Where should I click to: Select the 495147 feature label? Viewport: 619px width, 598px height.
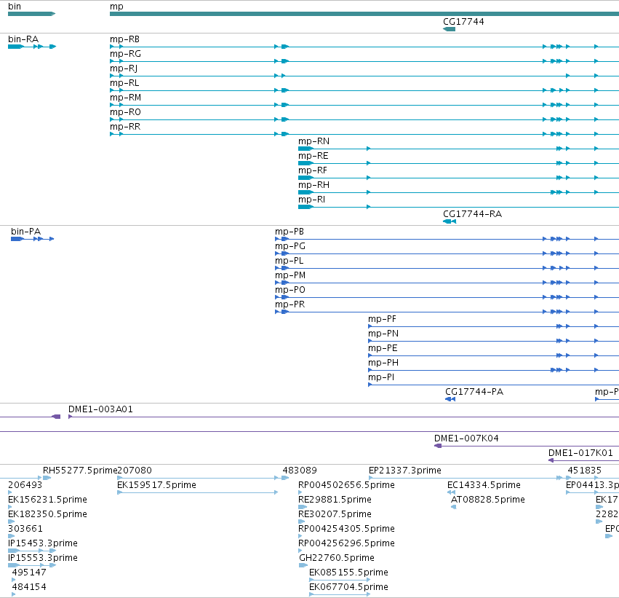29,573
